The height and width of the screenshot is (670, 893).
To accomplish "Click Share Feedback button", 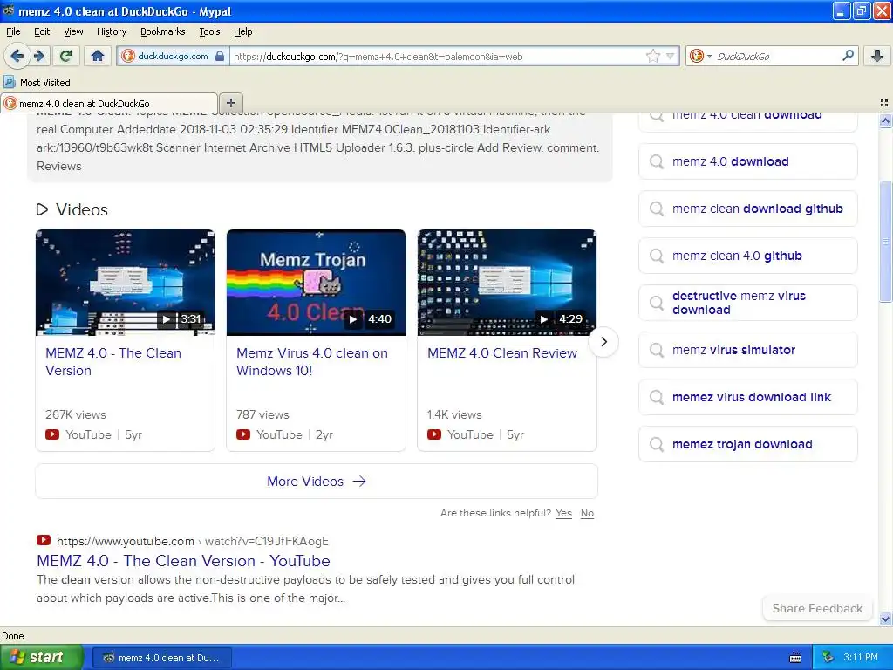I will tap(817, 608).
